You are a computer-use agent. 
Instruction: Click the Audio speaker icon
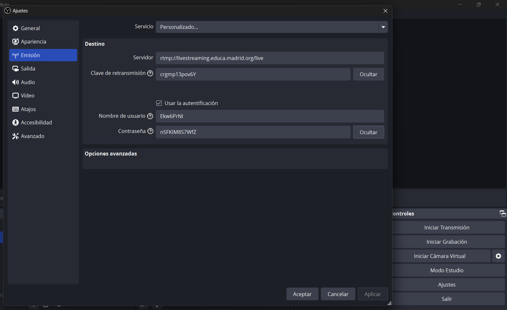(15, 82)
